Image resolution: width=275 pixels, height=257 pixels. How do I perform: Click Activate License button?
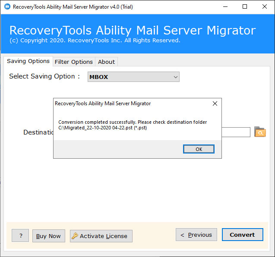point(101,236)
